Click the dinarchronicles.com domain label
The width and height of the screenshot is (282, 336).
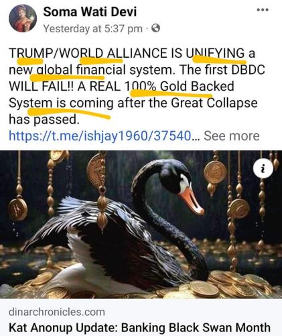click(57, 312)
